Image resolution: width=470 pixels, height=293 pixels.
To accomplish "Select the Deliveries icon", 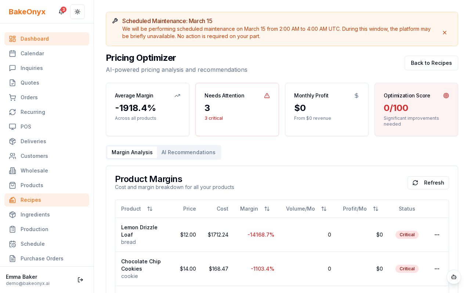I will (x=12, y=141).
